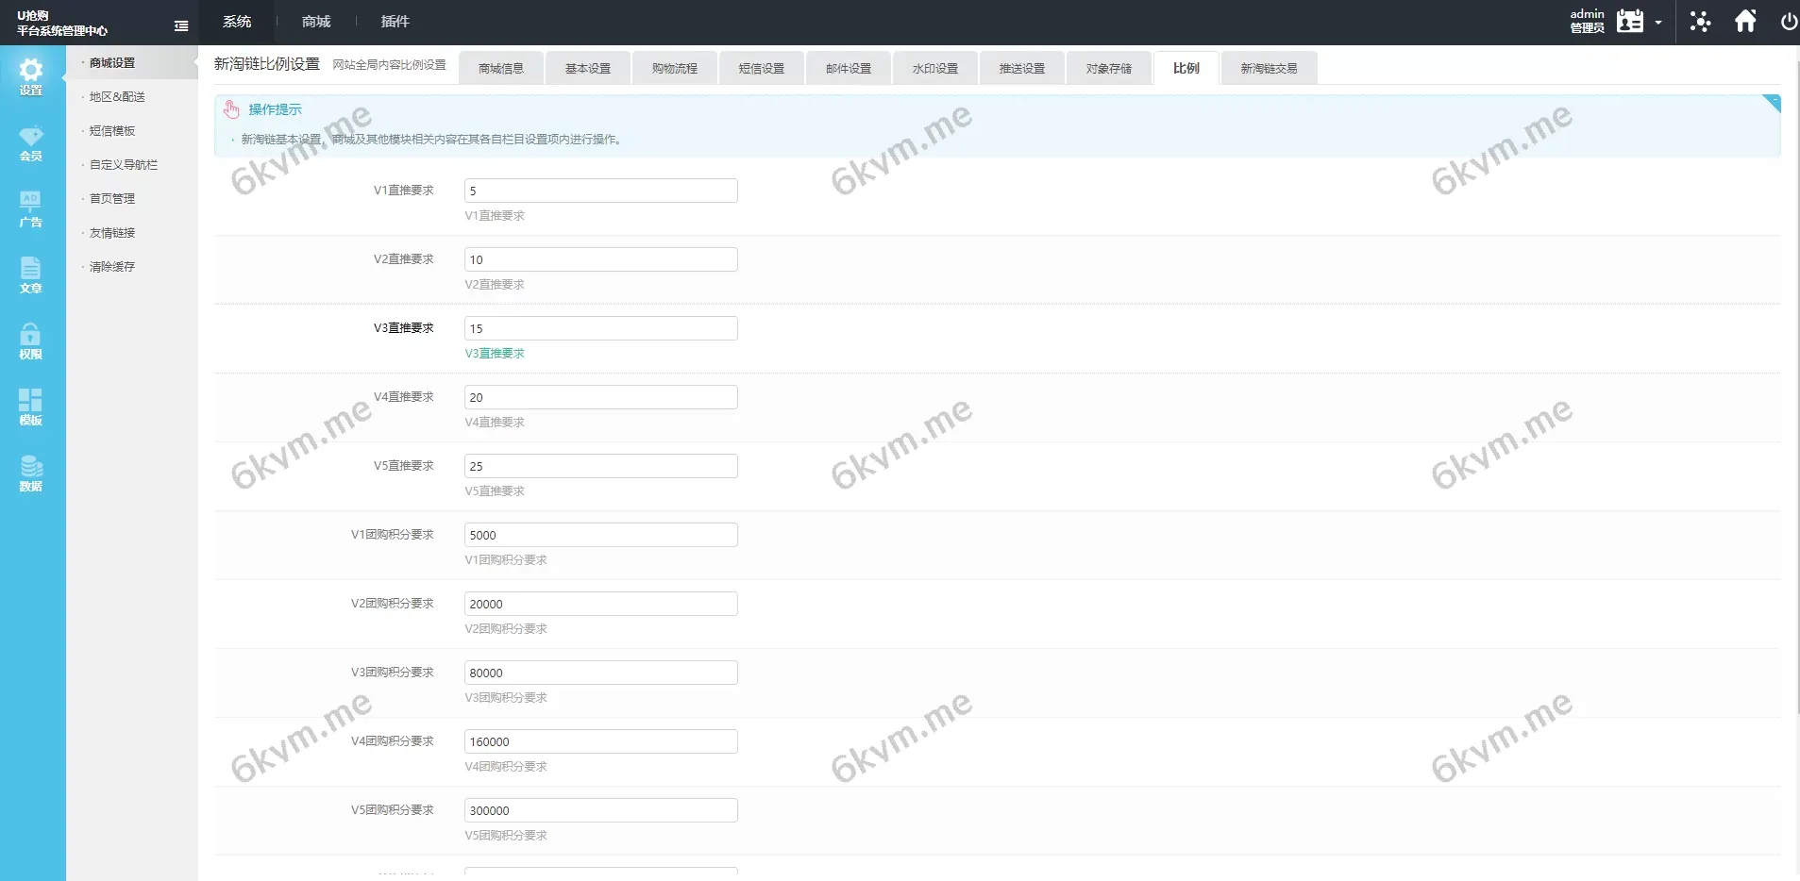Focus the V5团购积分要求 input field
1800x881 pixels.
click(600, 810)
